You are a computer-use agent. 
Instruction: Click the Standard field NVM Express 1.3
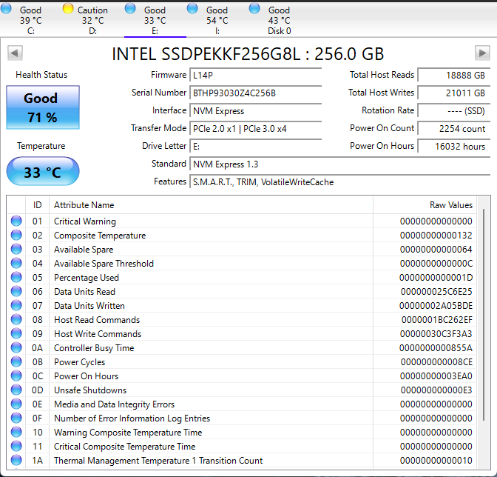[x=339, y=164]
